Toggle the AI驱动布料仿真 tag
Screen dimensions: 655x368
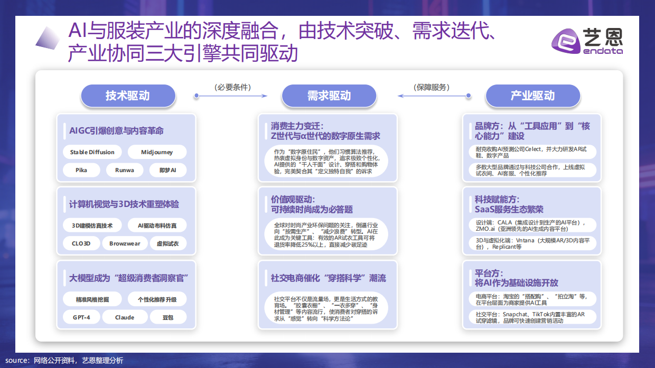[x=158, y=225]
